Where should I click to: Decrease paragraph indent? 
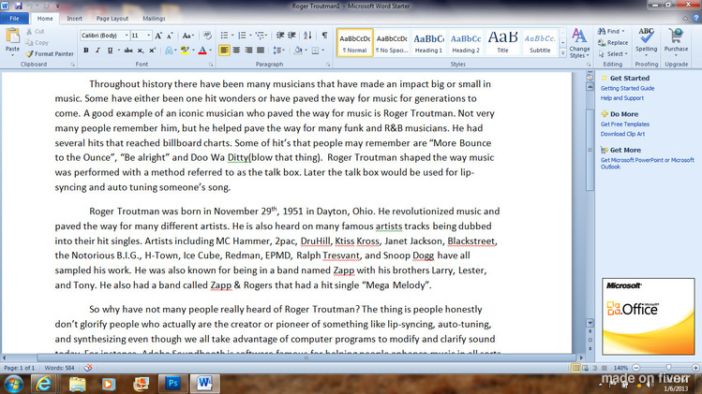(280, 36)
